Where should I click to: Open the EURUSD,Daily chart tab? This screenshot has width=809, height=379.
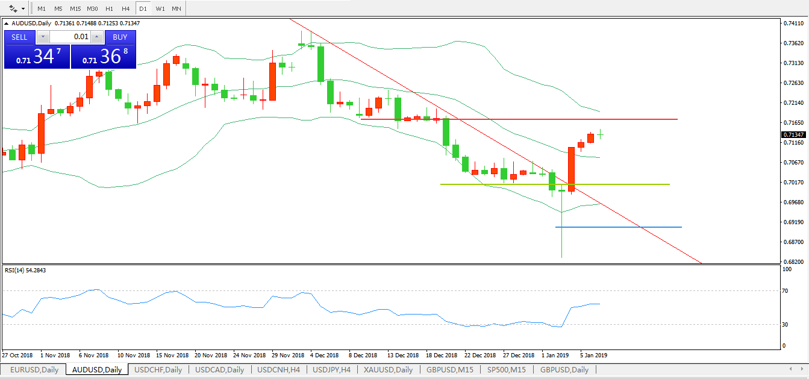[34, 369]
